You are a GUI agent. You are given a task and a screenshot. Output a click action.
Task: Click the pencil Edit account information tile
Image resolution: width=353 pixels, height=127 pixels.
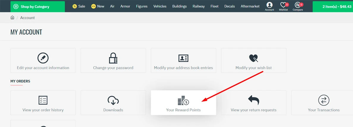(x=43, y=61)
